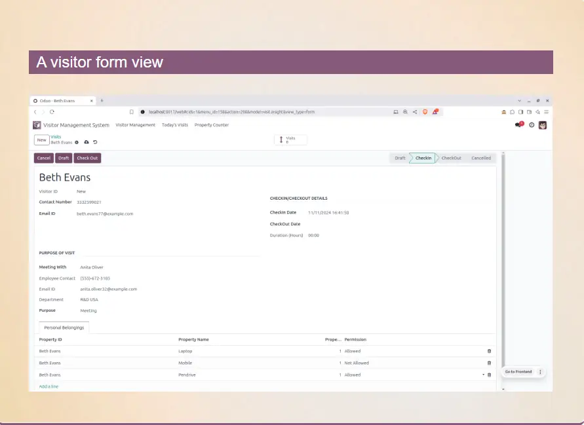Open the user avatar menu

pos(543,125)
